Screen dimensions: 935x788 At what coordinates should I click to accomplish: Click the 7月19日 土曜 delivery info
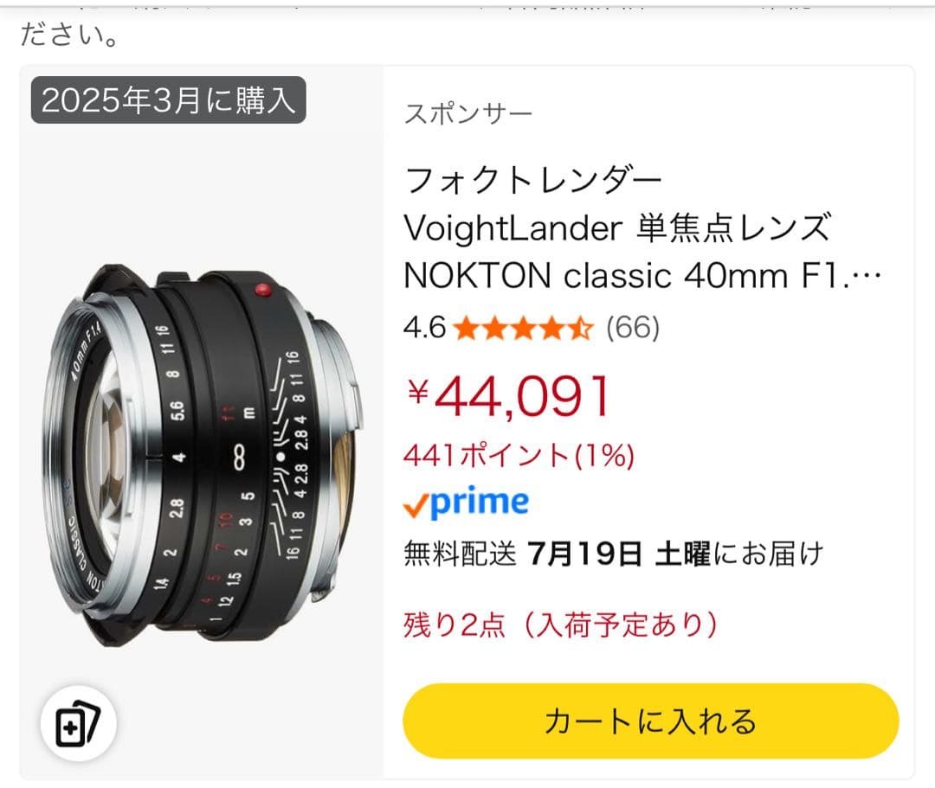tap(619, 554)
